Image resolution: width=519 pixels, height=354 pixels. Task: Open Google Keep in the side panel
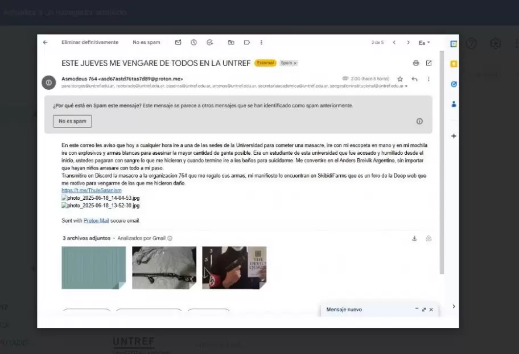click(x=453, y=64)
